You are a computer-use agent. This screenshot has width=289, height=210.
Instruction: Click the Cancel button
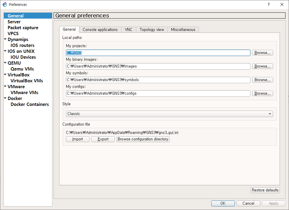point(248,203)
